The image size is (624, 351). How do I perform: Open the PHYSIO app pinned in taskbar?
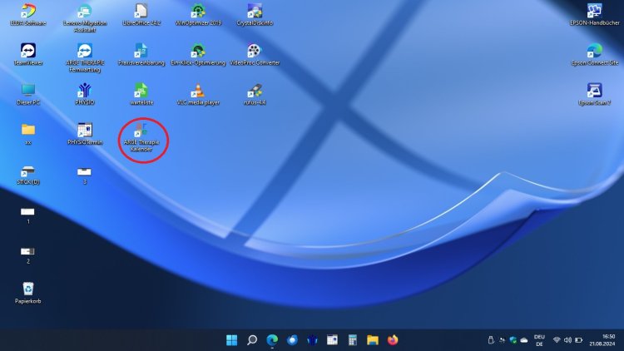pos(312,340)
